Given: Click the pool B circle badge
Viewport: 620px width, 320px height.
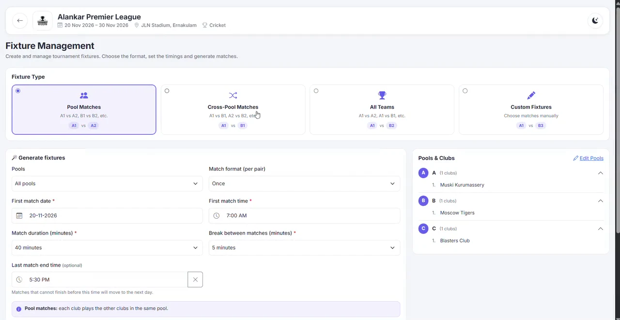Looking at the screenshot, I should coord(423,201).
